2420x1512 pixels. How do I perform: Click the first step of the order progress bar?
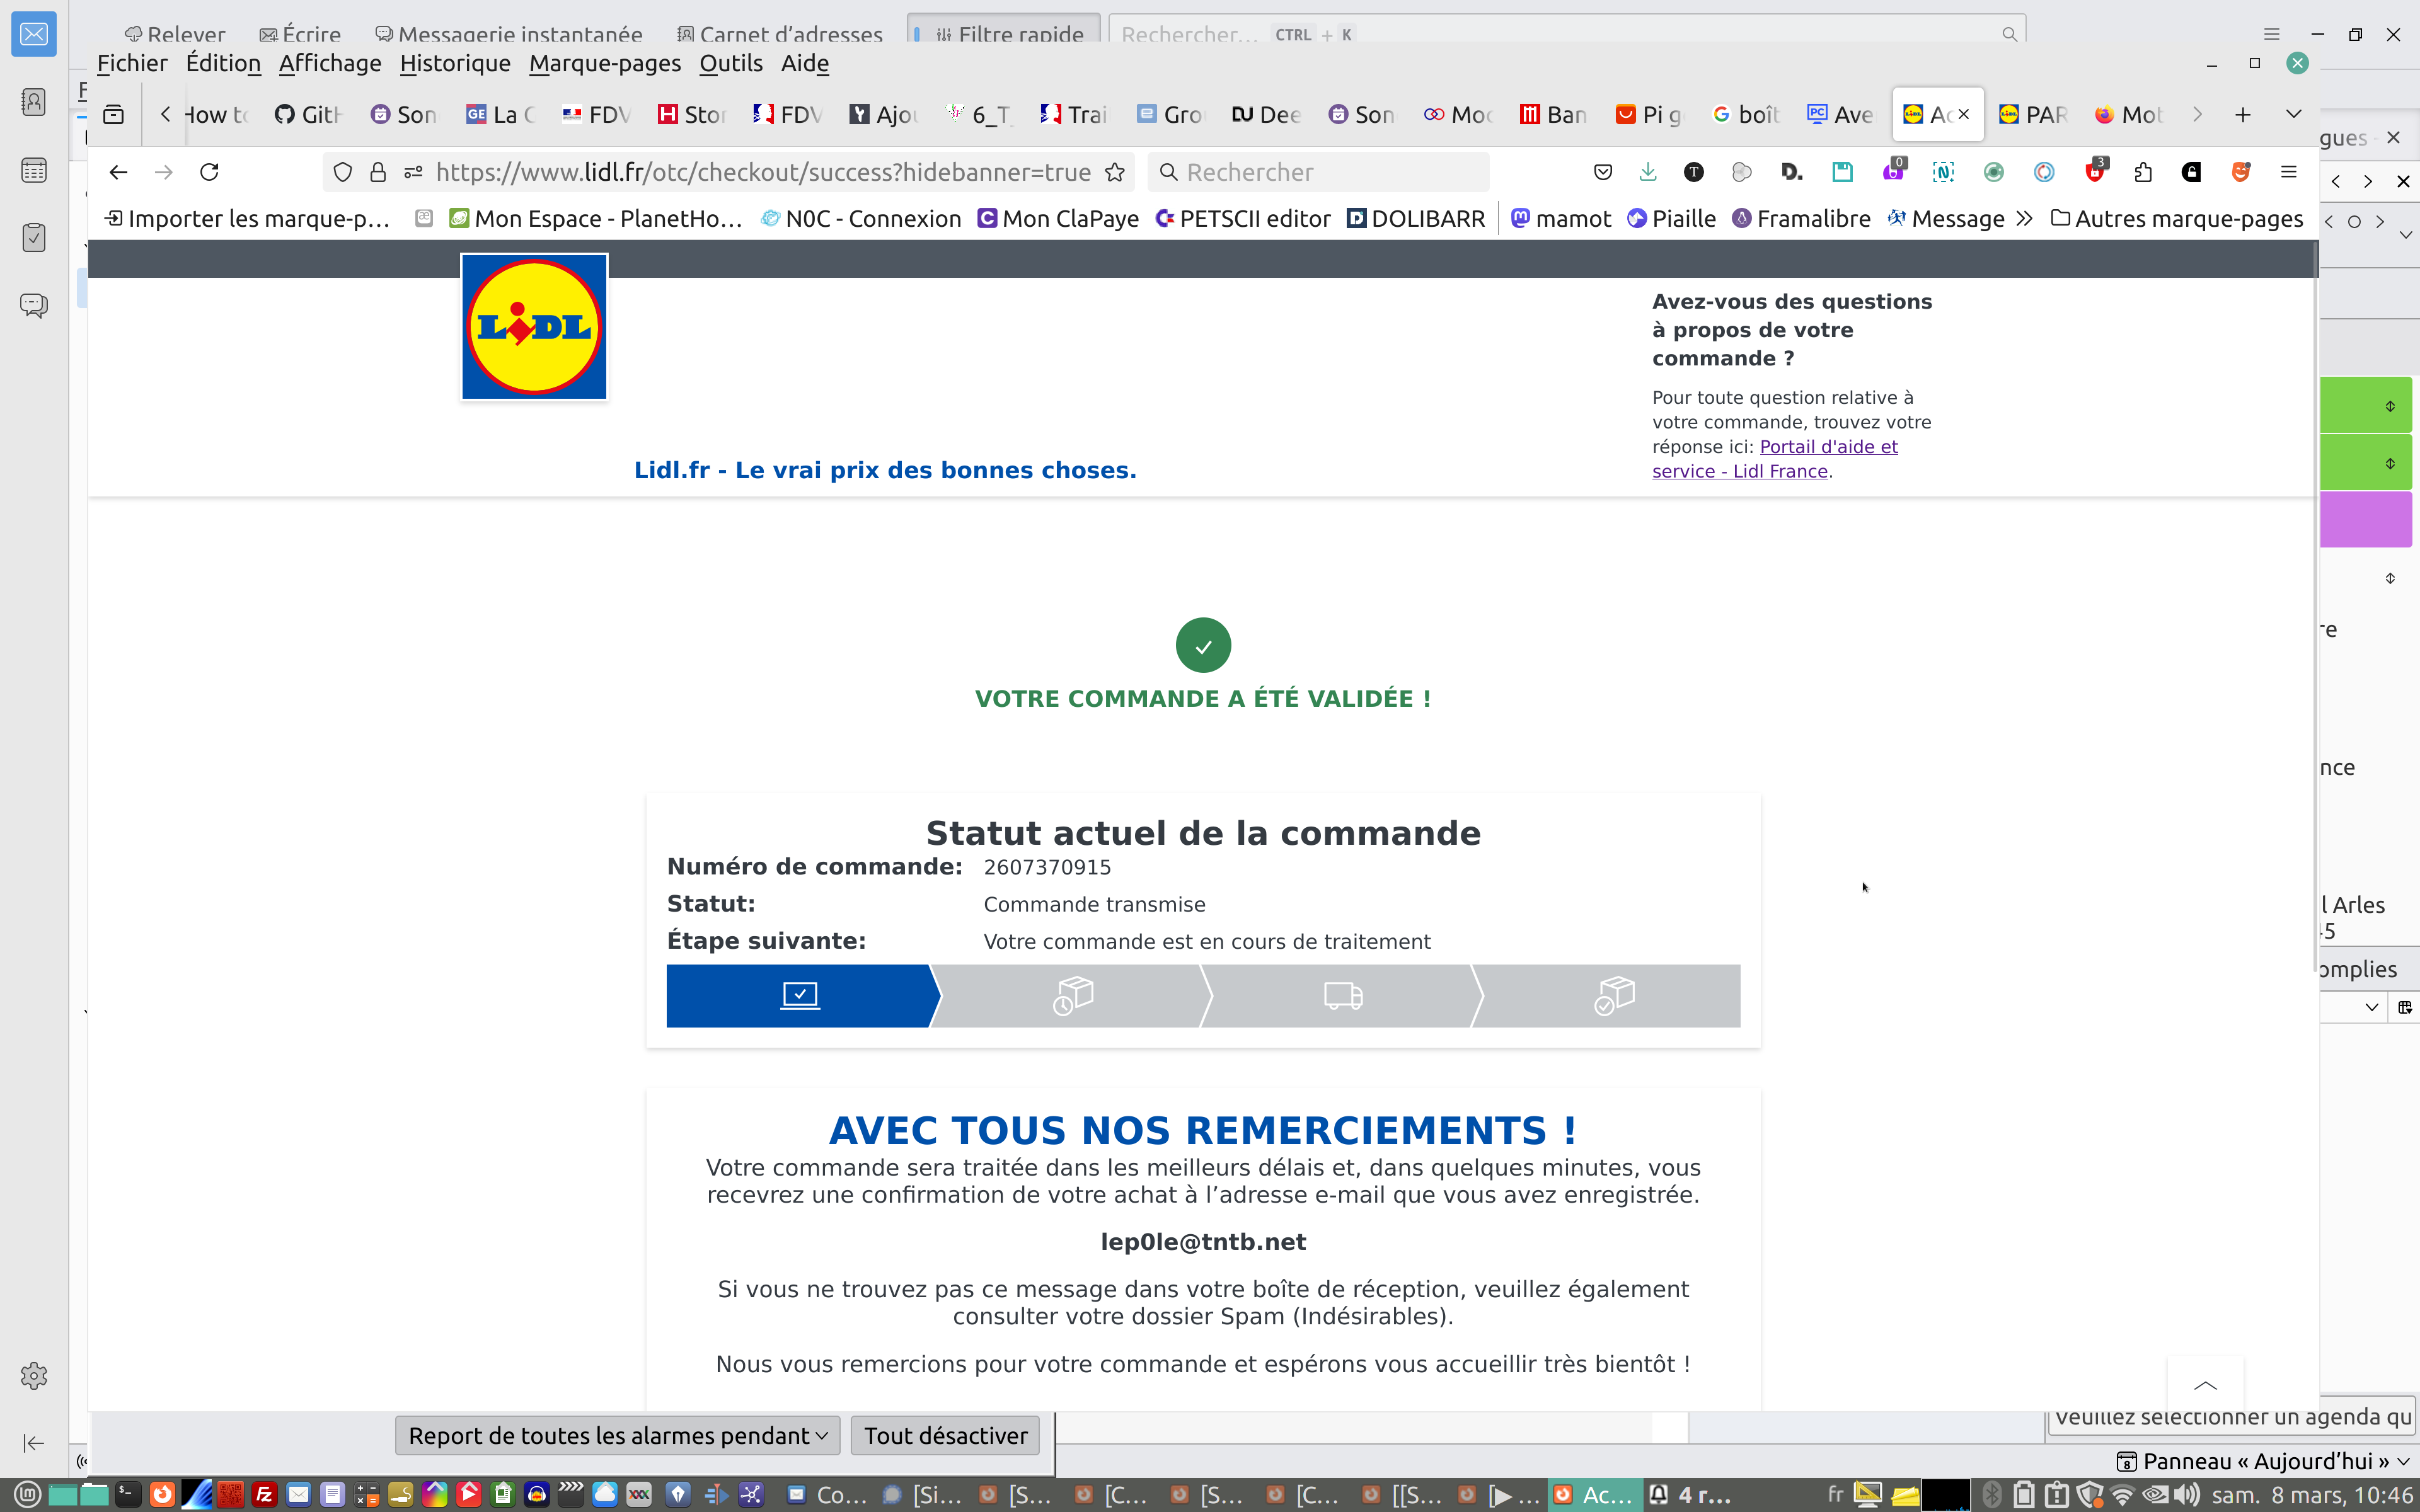coord(800,995)
